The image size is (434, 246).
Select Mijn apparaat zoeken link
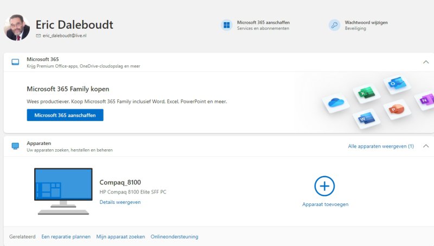(x=120, y=236)
